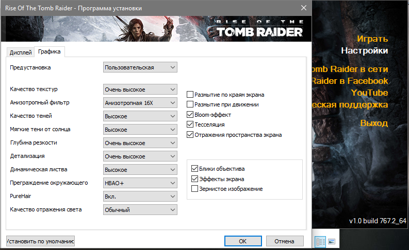Open the Качество теней dropdown
This screenshot has height=250, width=409.
click(140, 116)
